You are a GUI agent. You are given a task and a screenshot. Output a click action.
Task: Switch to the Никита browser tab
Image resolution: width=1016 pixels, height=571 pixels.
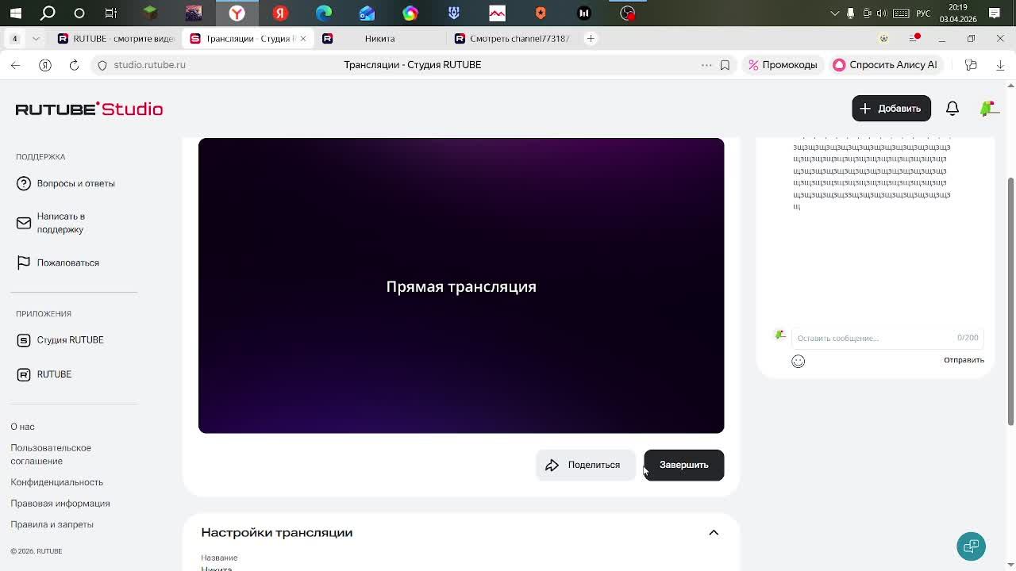pos(379,38)
